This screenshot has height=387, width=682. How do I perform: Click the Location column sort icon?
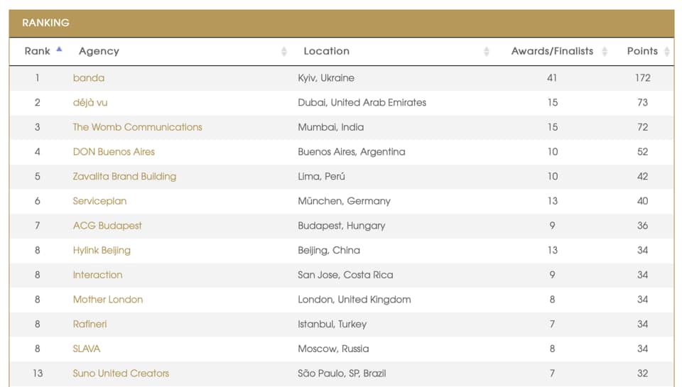coord(487,51)
